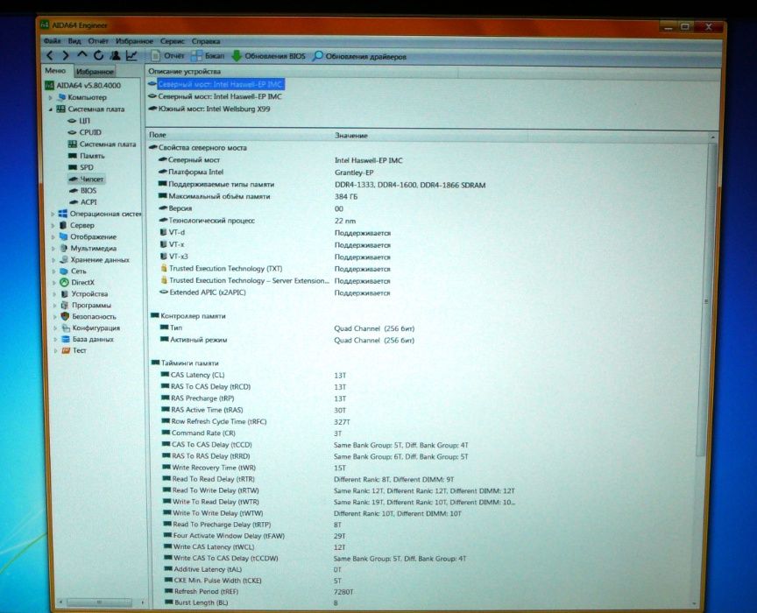757x613 pixels.
Task: Click the Тест tree icon
Action: click(66, 350)
